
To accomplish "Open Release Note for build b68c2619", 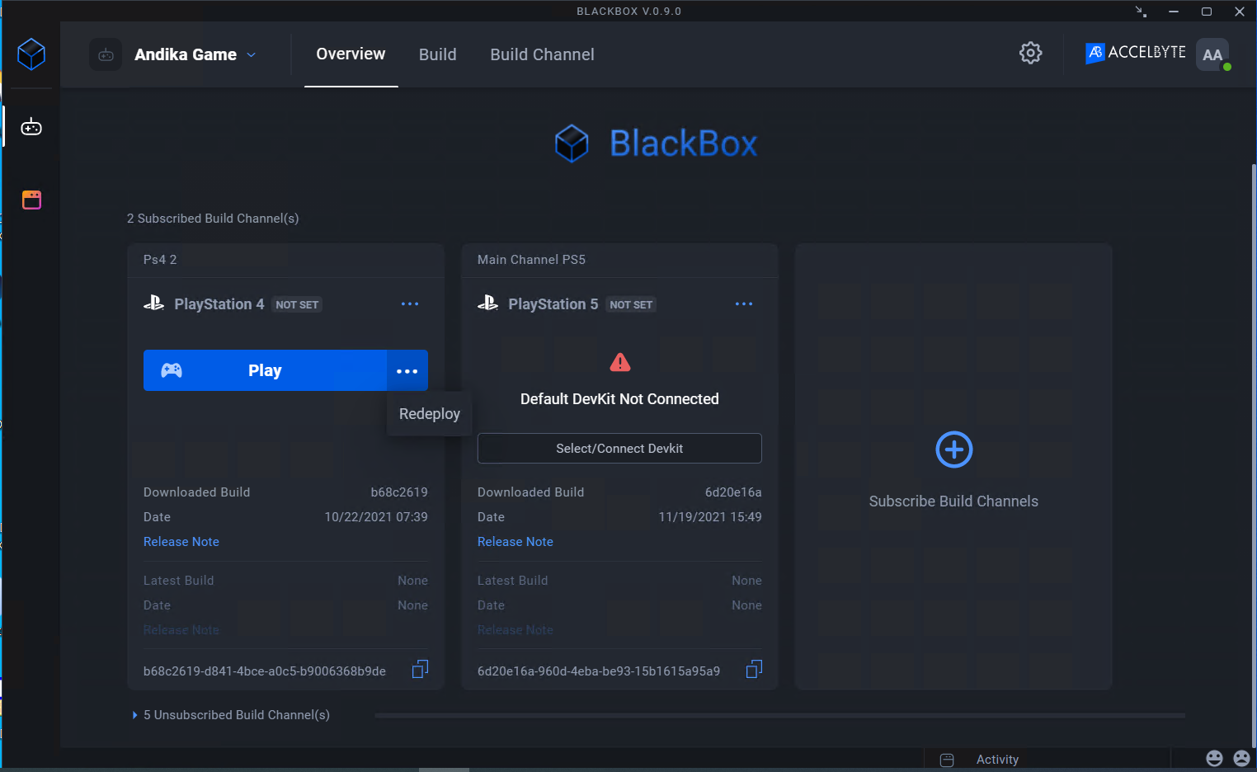I will pos(181,542).
